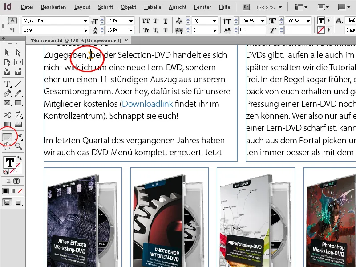Select the Direct Selection tool (white arrow)
The width and height of the screenshot is (356, 267).
point(18,53)
